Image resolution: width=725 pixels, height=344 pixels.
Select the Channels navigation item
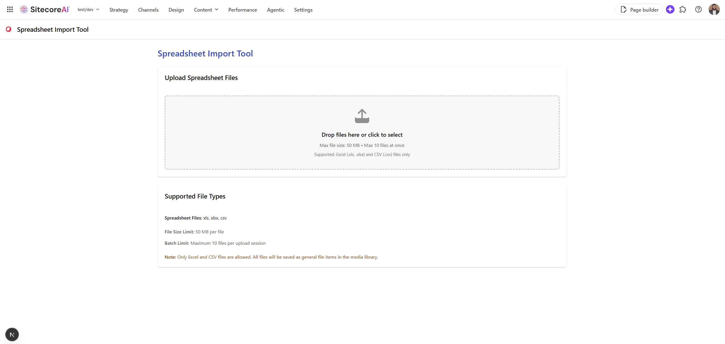[x=148, y=10]
